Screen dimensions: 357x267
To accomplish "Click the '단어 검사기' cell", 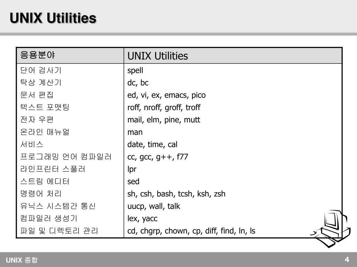I will pyautogui.click(x=41, y=70).
